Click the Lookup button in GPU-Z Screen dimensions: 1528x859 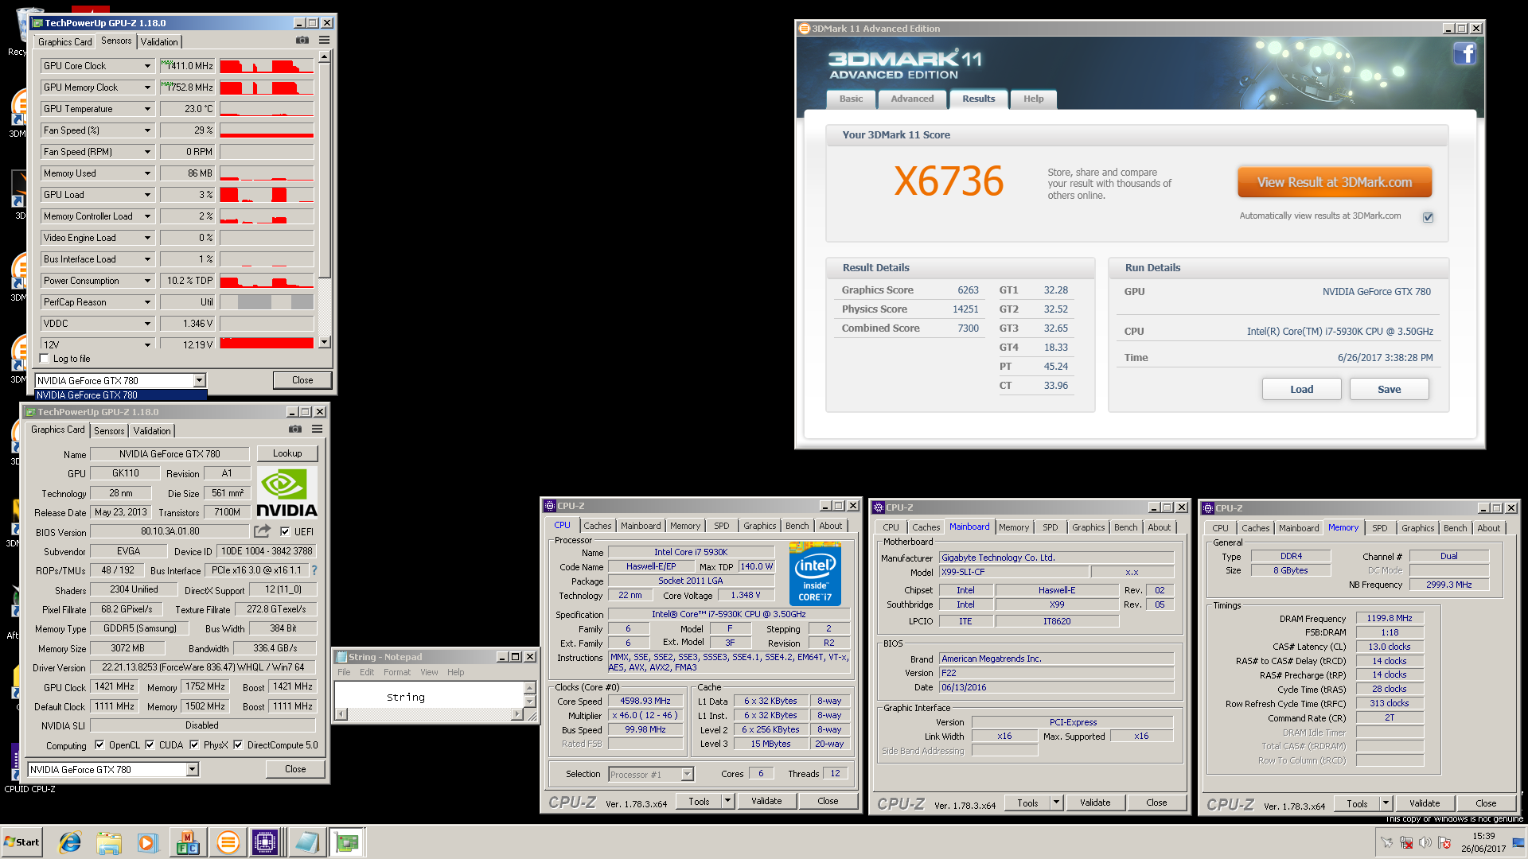287,453
